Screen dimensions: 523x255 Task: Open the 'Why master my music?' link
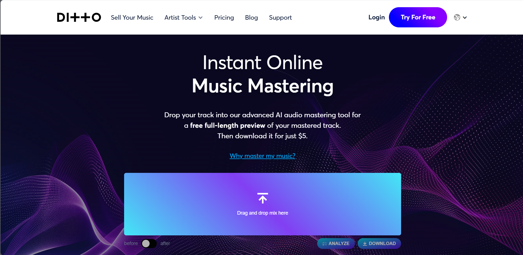tap(263, 156)
